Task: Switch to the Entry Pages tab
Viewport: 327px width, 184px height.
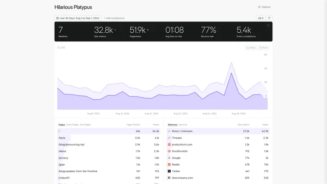Action: point(73,125)
